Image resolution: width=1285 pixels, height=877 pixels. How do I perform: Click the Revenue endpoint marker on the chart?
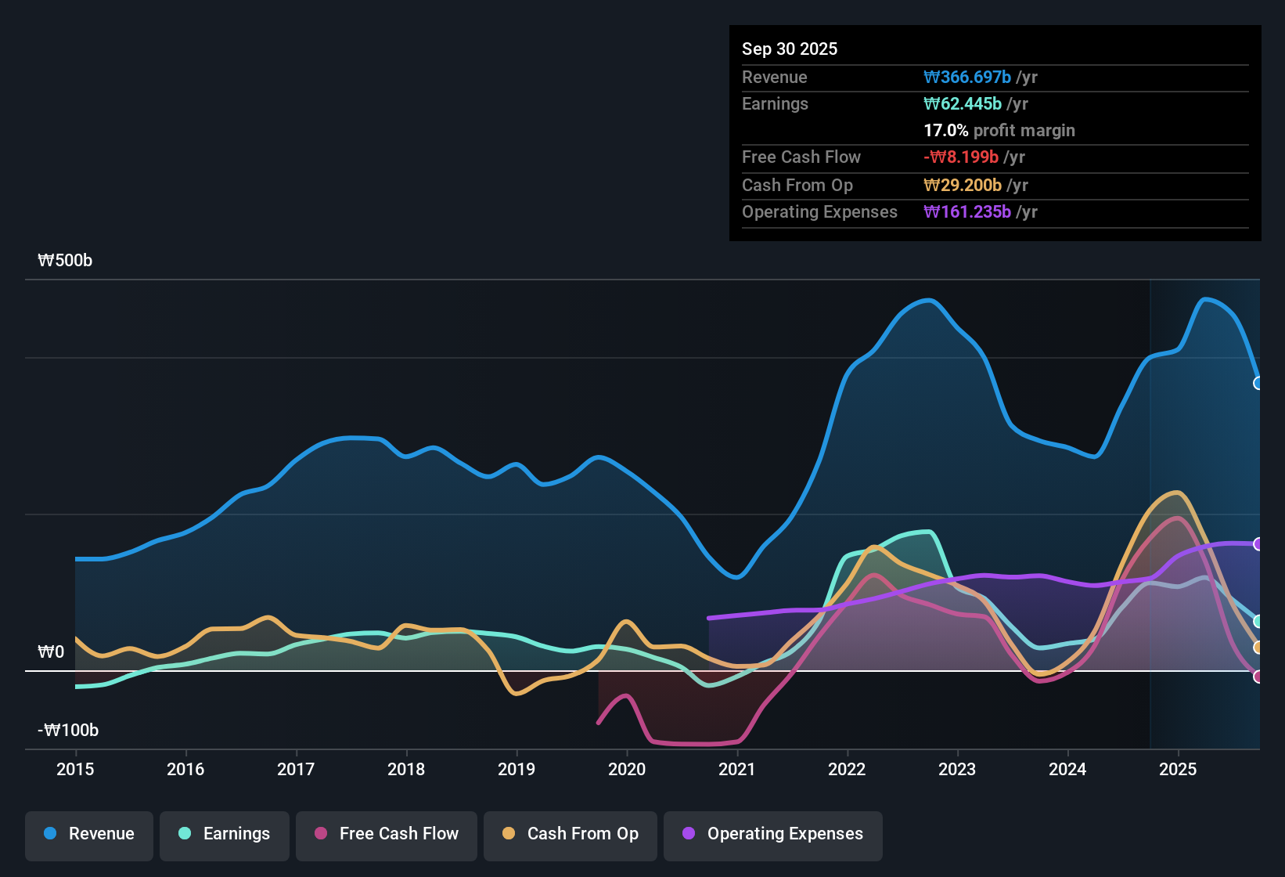[x=1258, y=383]
